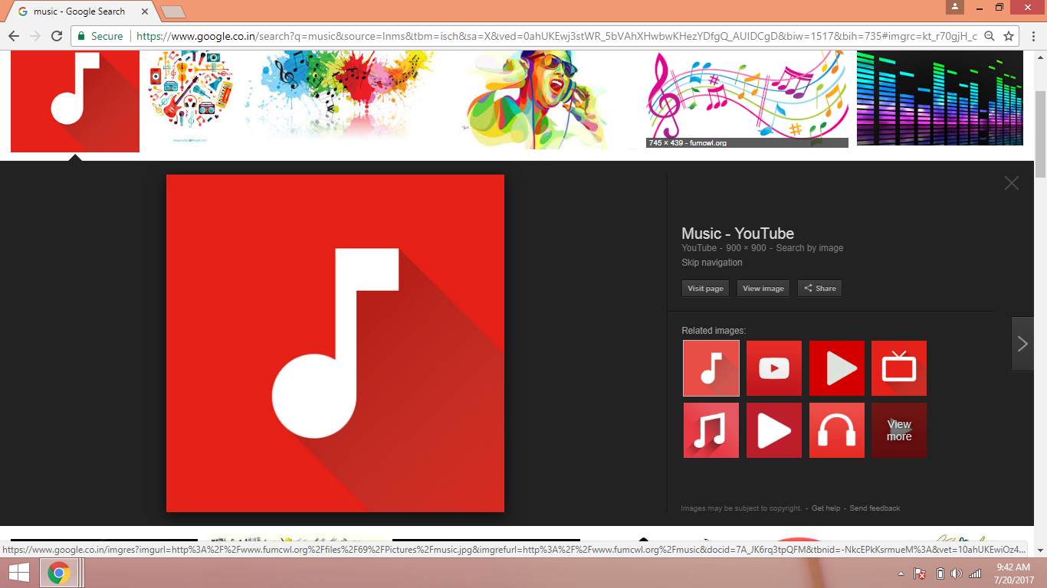Image resolution: width=1047 pixels, height=588 pixels.
Task: Click the Visit page button
Action: click(x=705, y=289)
